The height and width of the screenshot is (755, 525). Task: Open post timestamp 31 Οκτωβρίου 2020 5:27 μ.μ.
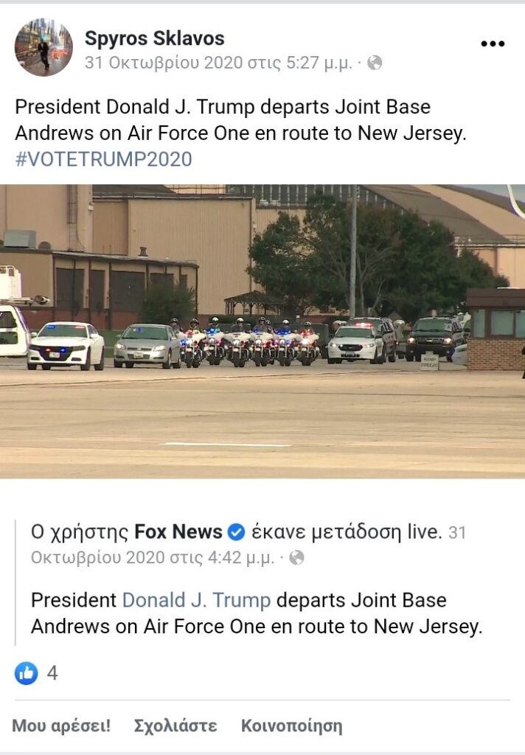point(218,63)
